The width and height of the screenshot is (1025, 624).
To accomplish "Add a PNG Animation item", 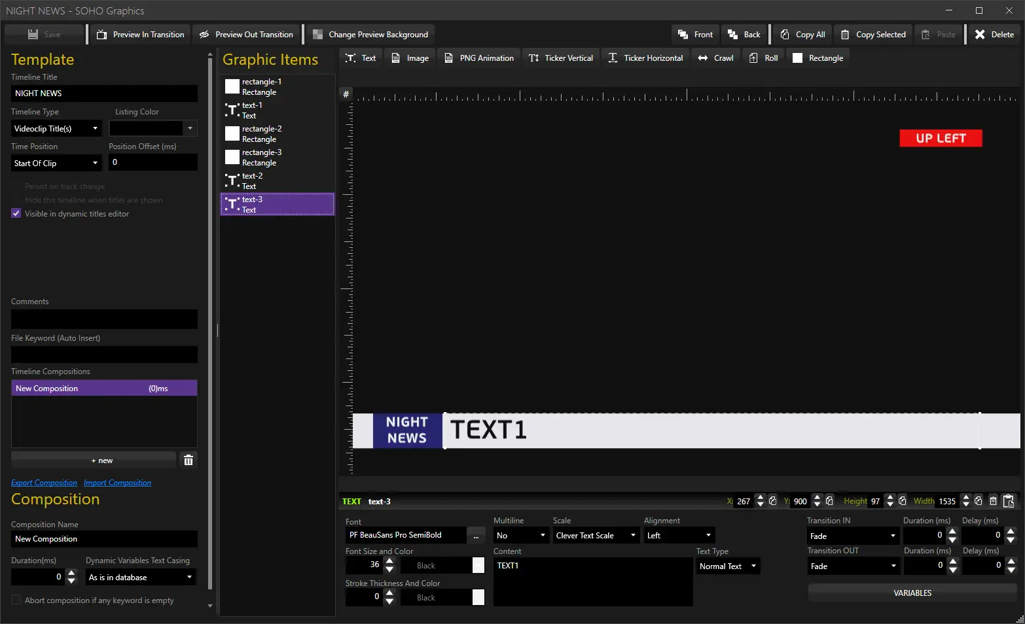I will pyautogui.click(x=479, y=58).
